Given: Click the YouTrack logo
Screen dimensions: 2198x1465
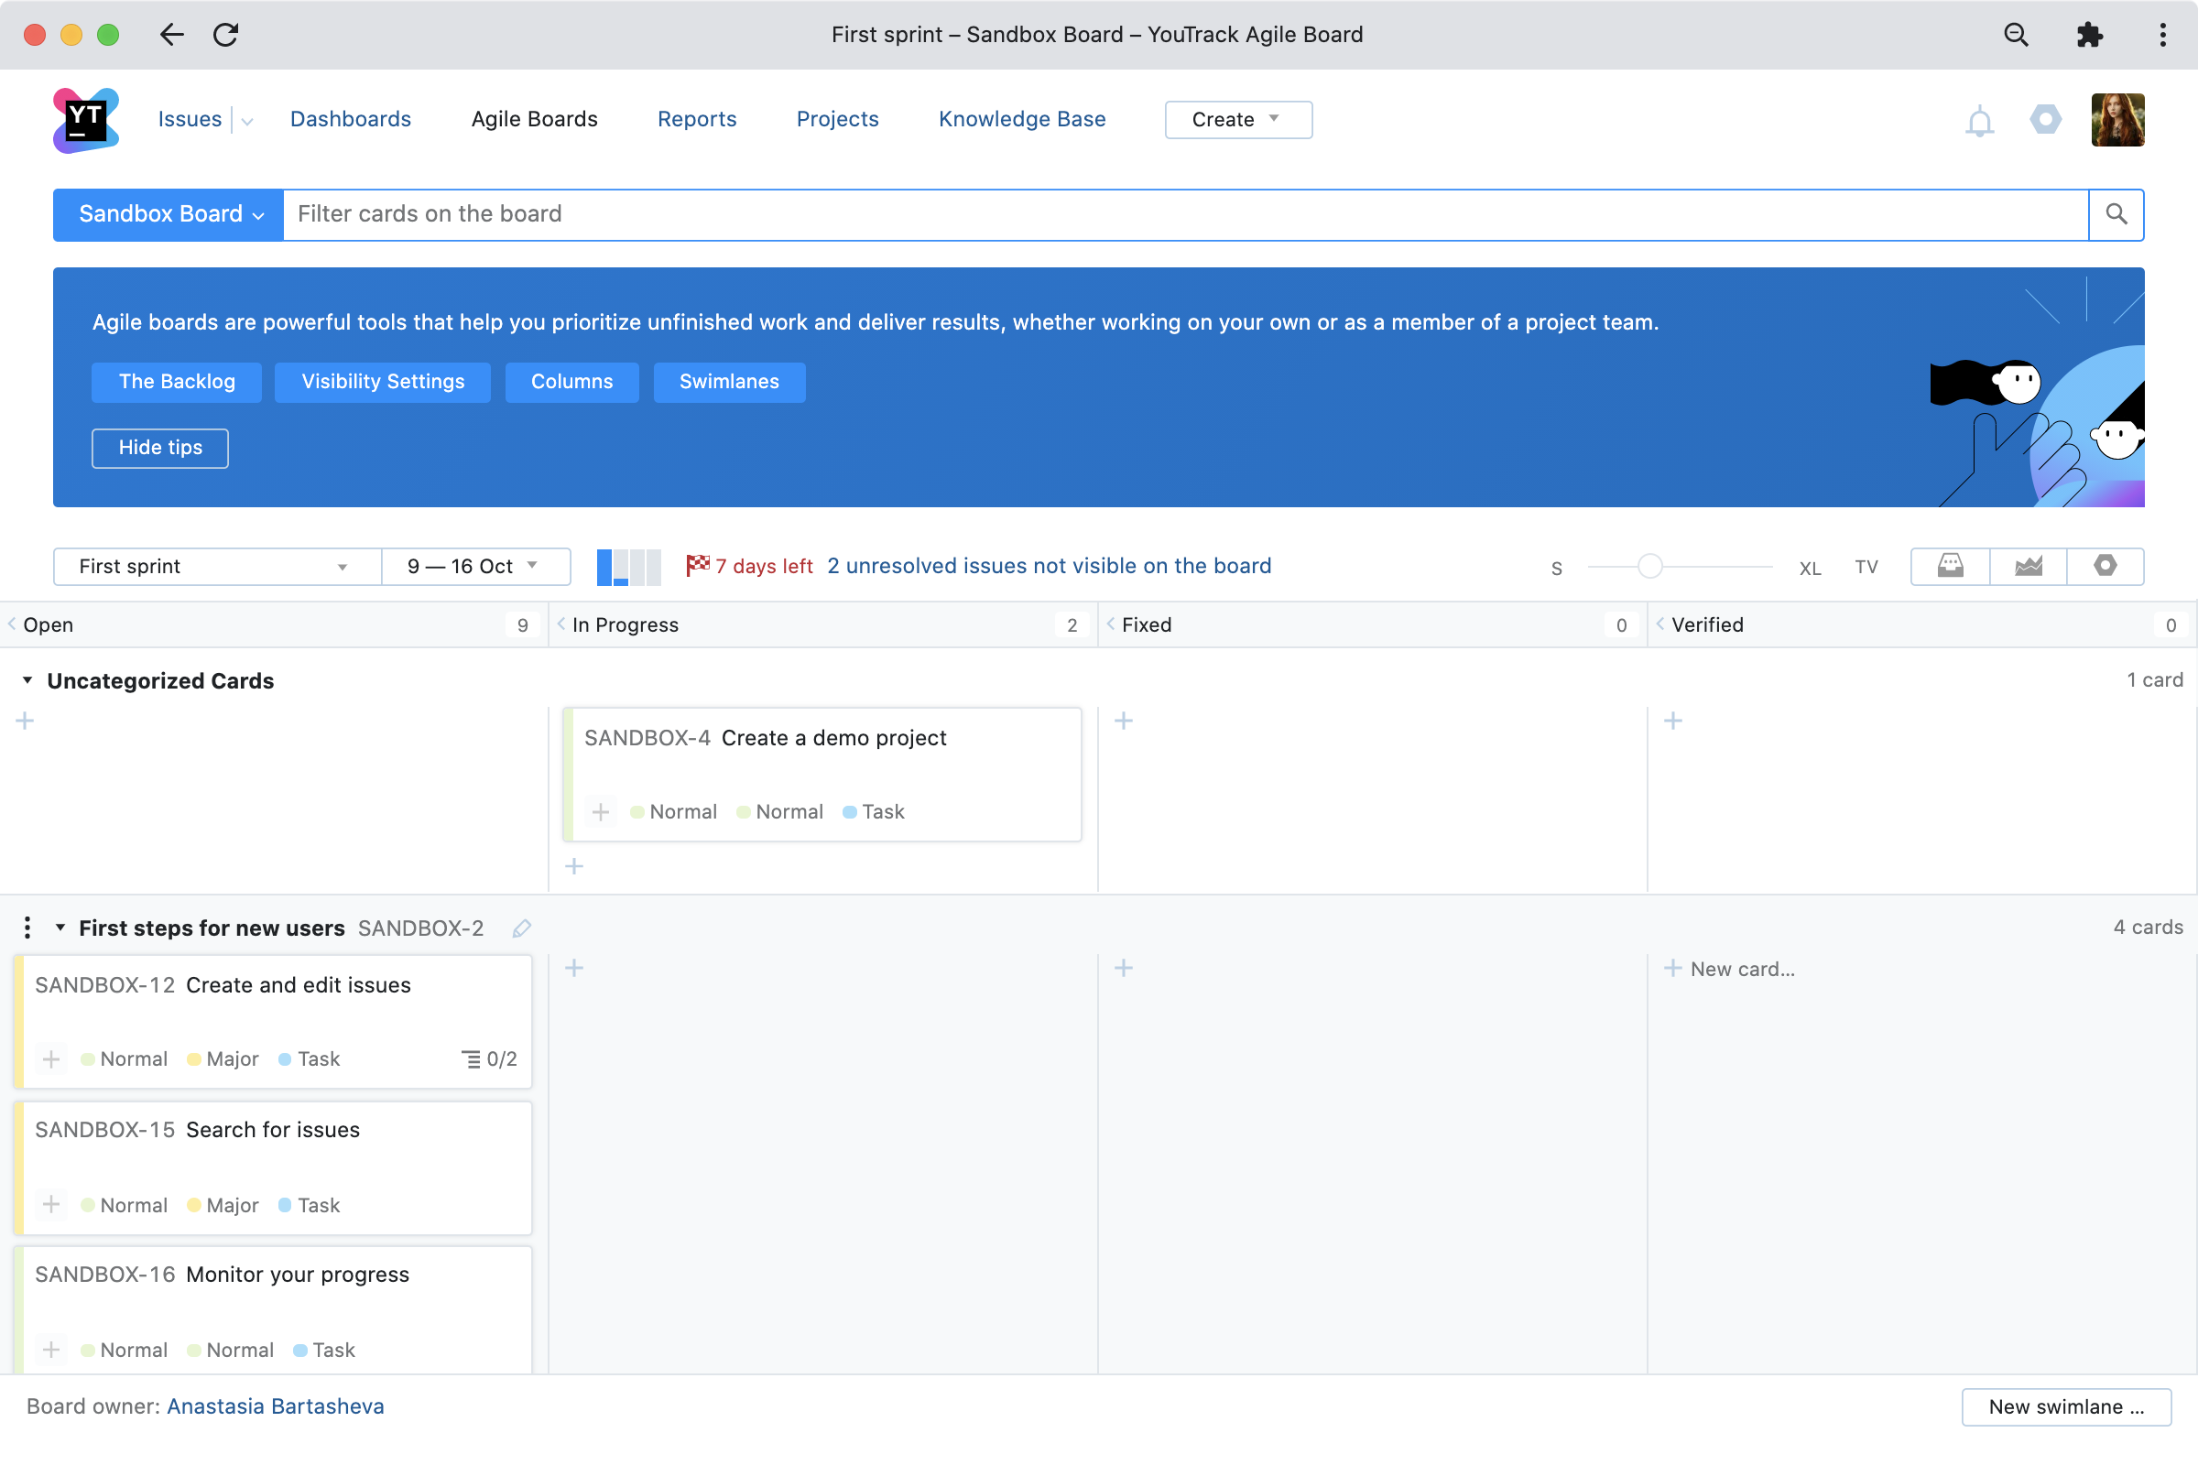Looking at the screenshot, I should (x=86, y=120).
